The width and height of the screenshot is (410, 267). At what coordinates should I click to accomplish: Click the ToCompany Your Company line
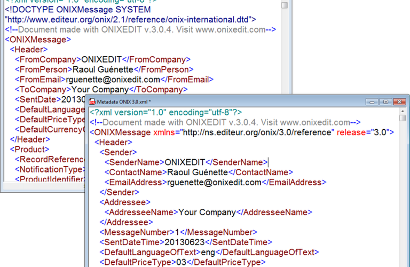tap(101, 89)
